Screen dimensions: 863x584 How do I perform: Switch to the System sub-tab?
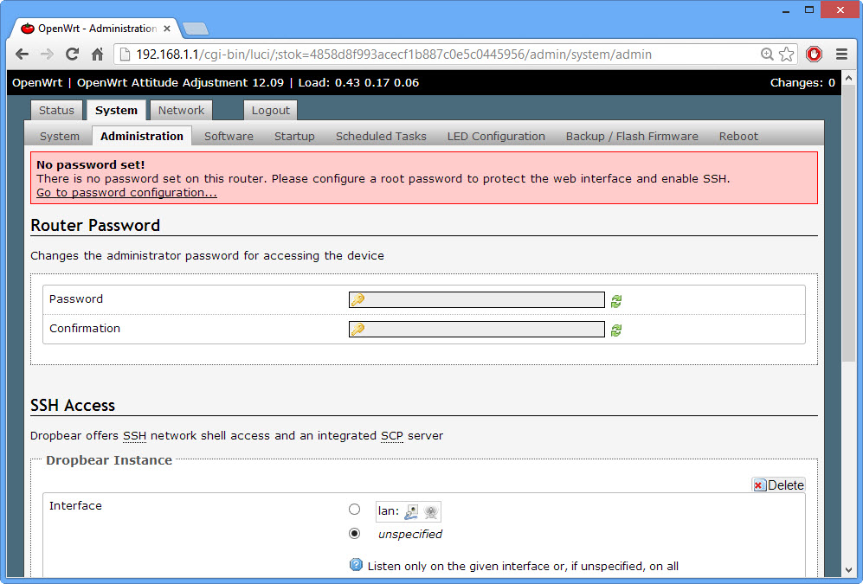pos(60,136)
